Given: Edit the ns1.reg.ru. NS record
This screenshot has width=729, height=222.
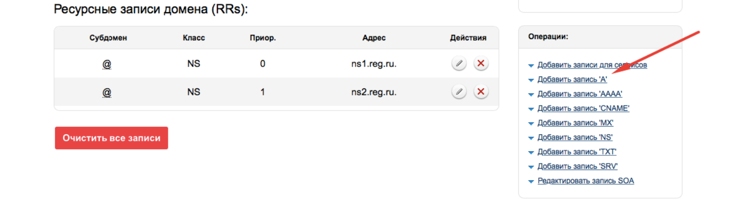Looking at the screenshot, I should click(459, 64).
